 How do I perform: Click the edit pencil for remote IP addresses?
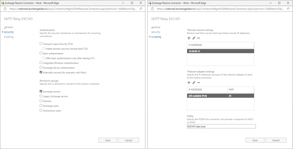pyautogui.click(x=194, y=38)
